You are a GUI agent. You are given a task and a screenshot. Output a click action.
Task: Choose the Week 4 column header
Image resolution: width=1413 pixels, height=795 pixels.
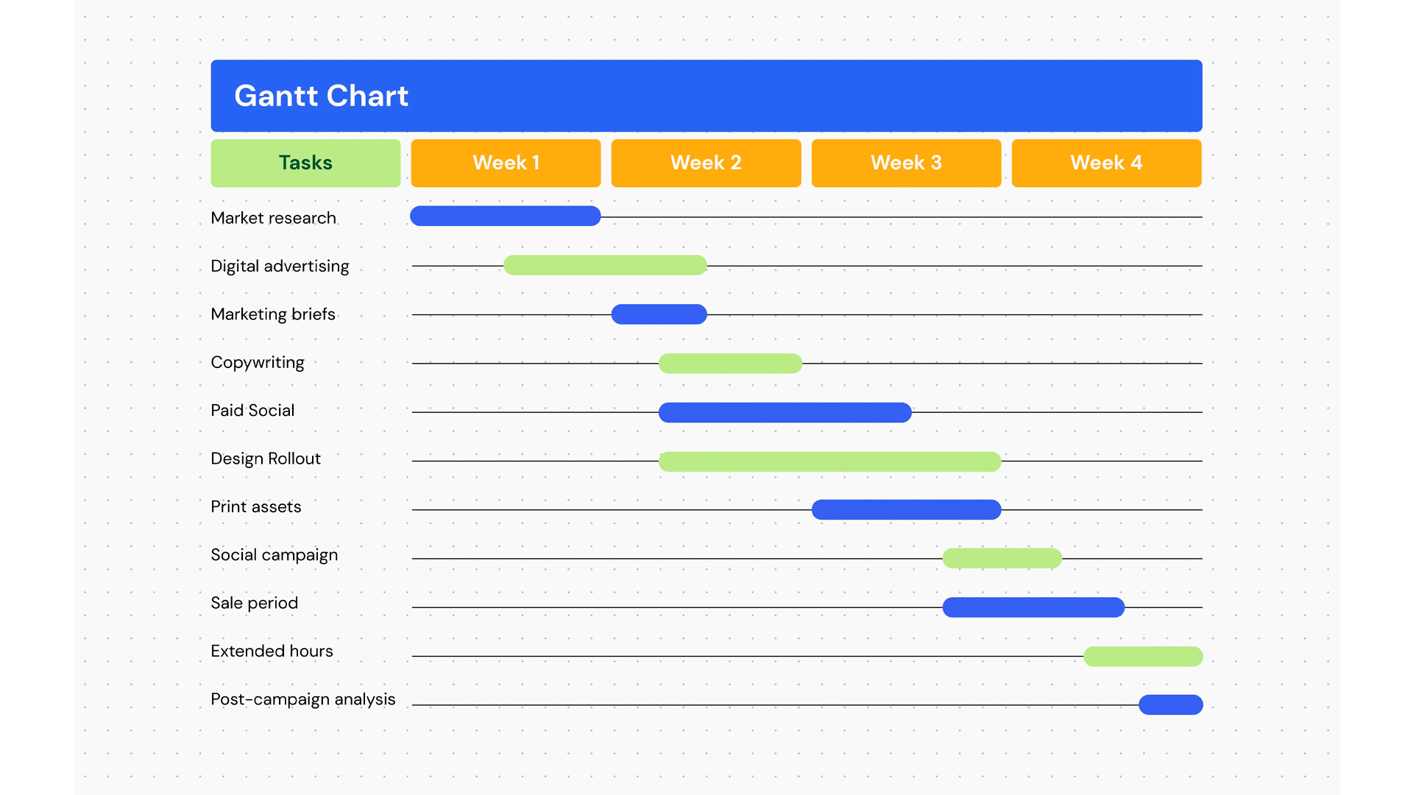(1106, 163)
